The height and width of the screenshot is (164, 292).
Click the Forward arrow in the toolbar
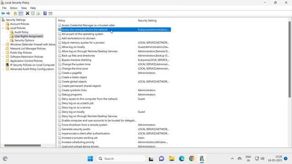pos(8,13)
